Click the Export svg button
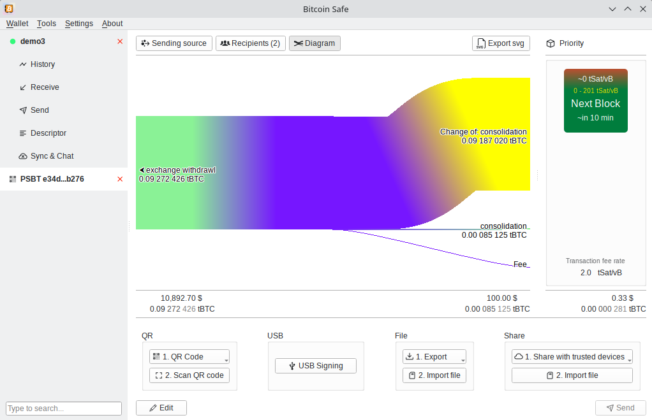Image resolution: width=652 pixels, height=420 pixels. 501,43
